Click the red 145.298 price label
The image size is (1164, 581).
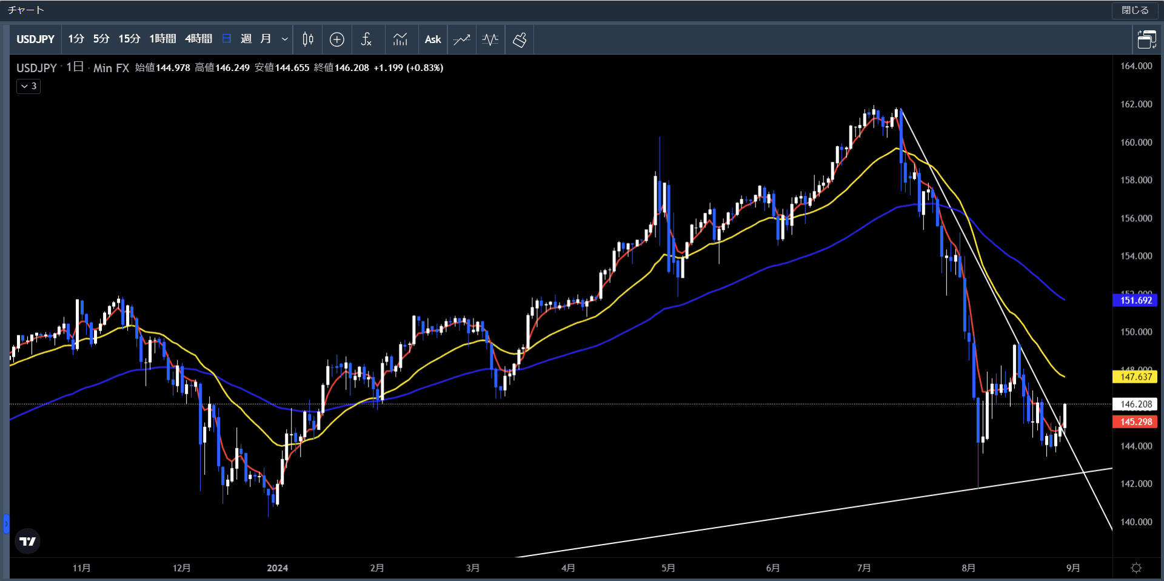pyautogui.click(x=1136, y=421)
